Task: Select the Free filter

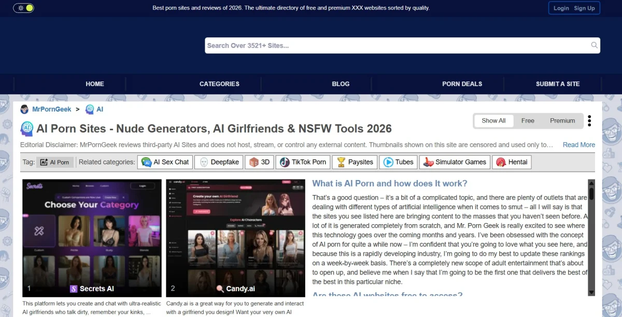Action: (x=528, y=120)
